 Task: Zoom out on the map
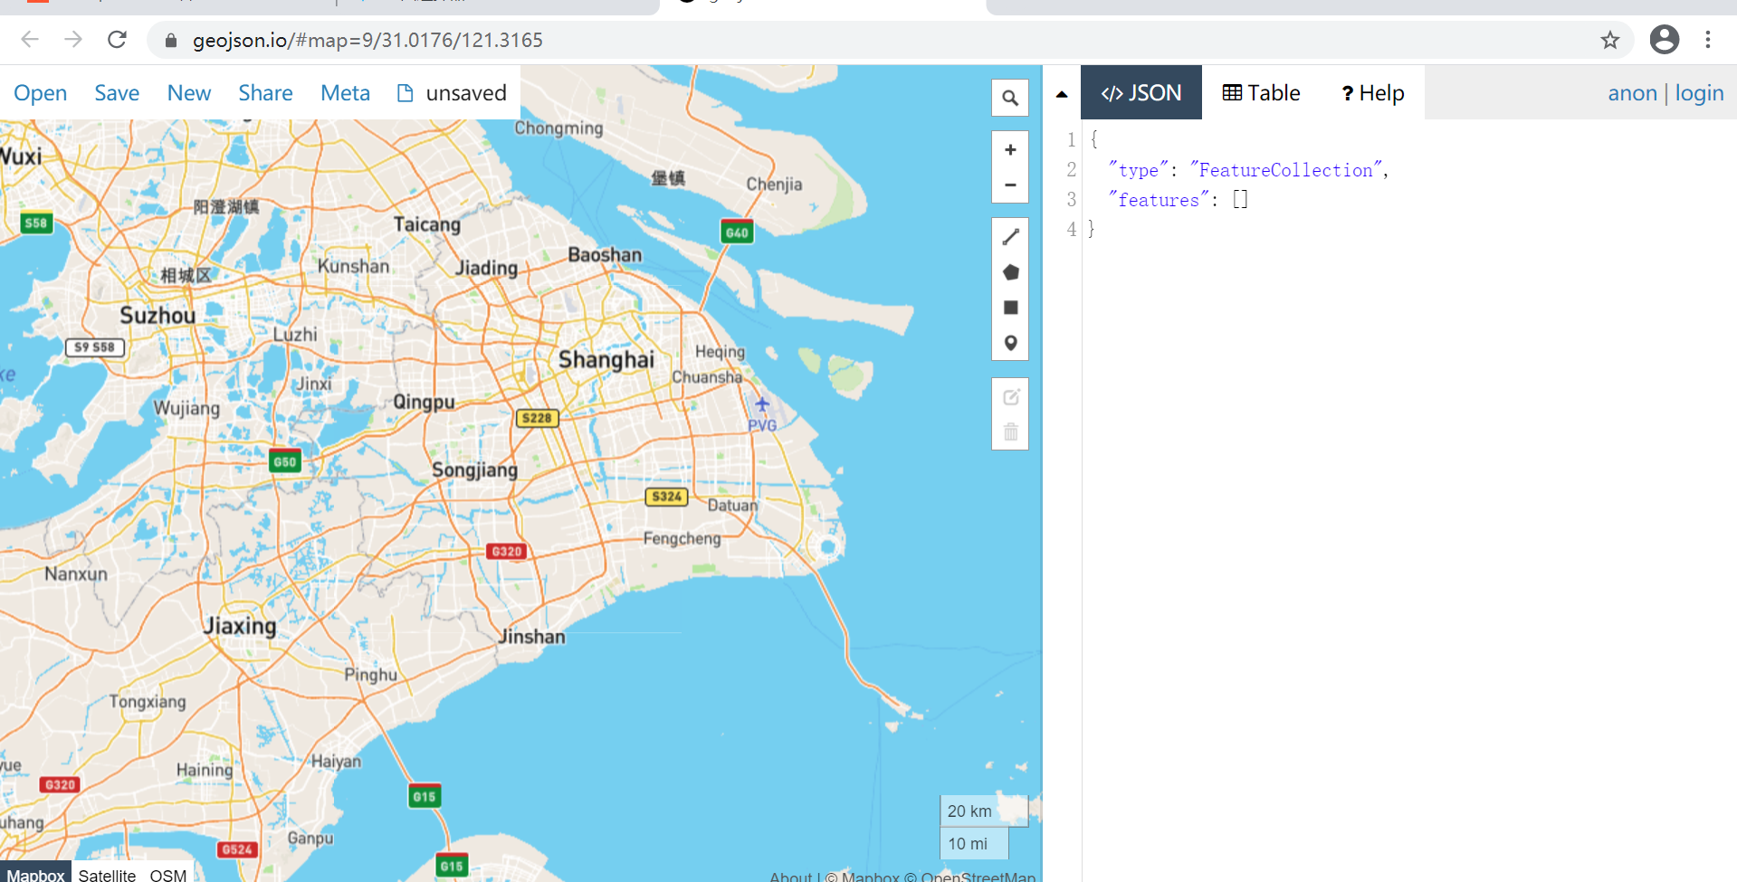click(1009, 184)
